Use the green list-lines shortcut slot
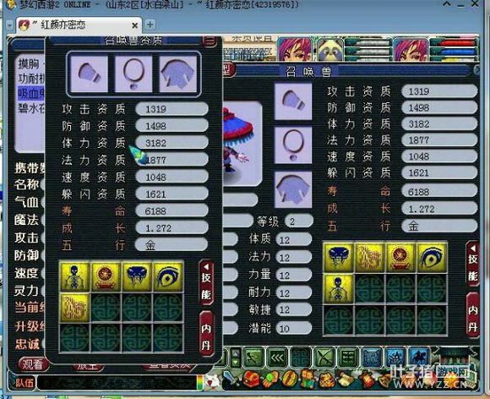This screenshot has height=399, width=490. coord(348,358)
